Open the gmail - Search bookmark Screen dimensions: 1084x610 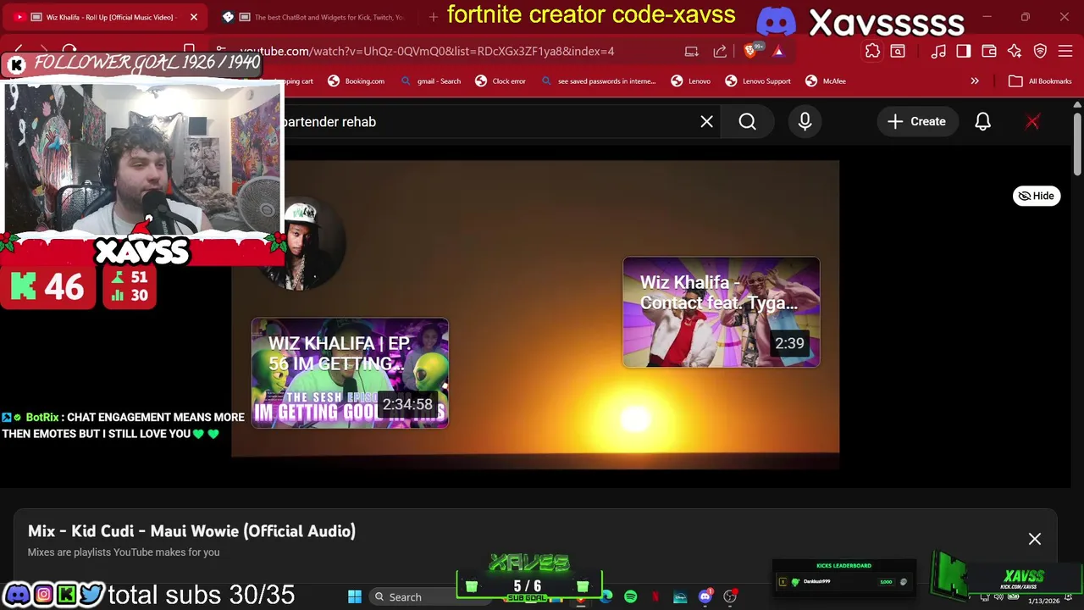click(431, 81)
